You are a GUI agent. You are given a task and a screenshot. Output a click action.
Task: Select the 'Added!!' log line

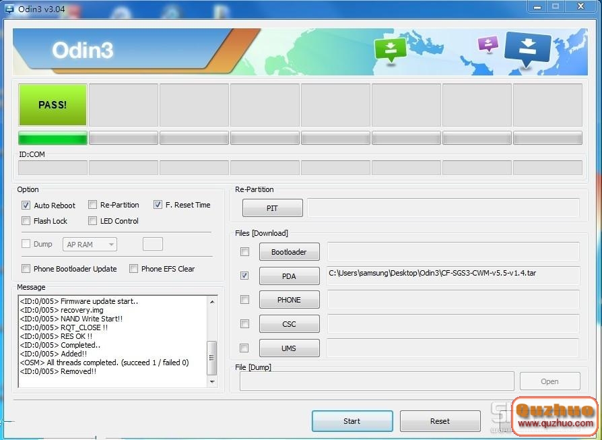pyautogui.click(x=53, y=354)
